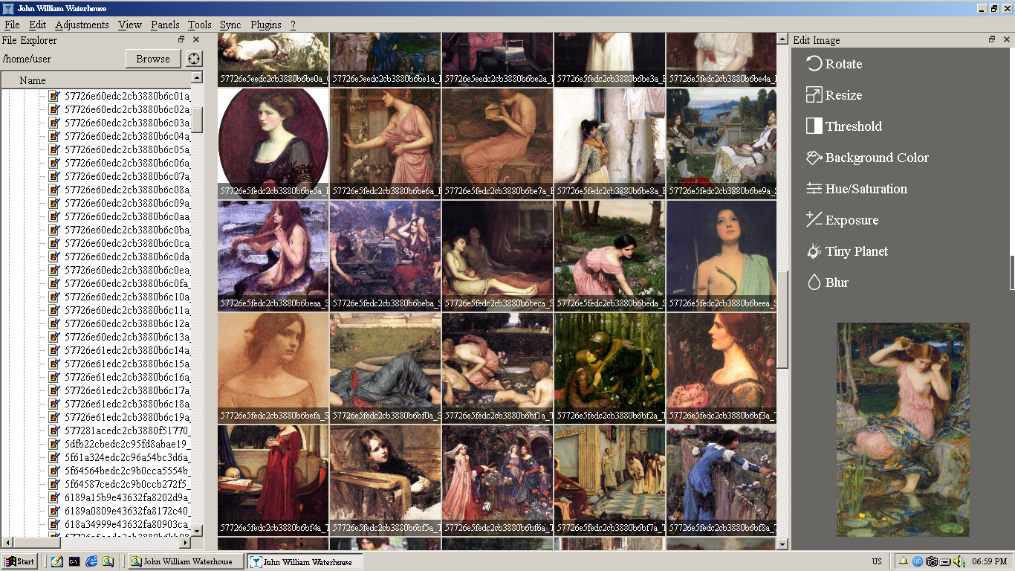Open the Resize tool
Image resolution: width=1015 pixels, height=571 pixels.
click(834, 95)
